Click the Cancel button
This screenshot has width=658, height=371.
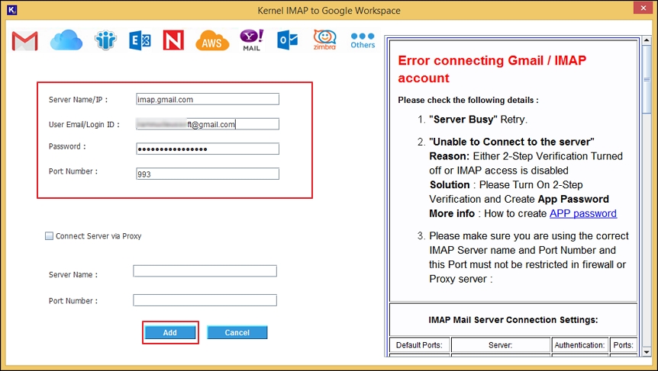pos(237,332)
